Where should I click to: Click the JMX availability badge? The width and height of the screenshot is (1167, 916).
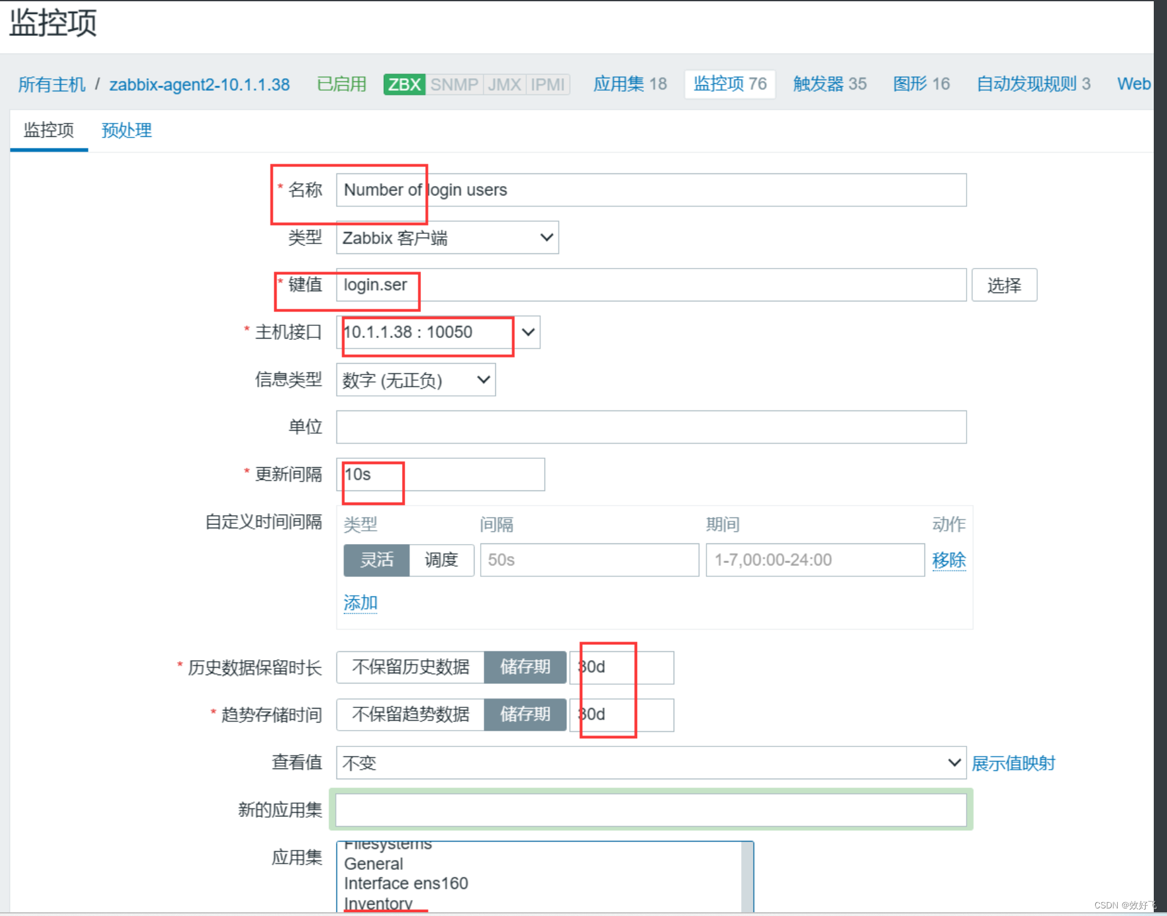pyautogui.click(x=504, y=84)
